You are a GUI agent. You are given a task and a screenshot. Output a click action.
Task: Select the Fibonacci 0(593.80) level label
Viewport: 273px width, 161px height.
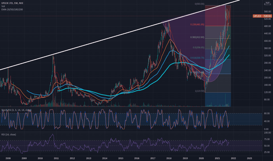199,4
